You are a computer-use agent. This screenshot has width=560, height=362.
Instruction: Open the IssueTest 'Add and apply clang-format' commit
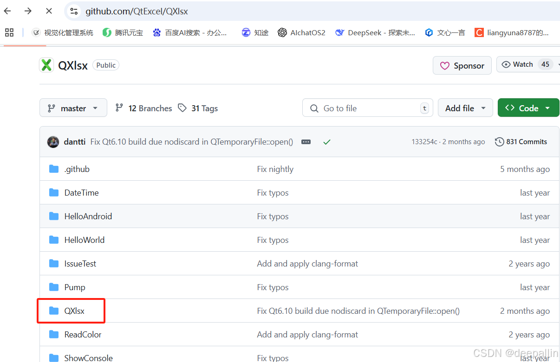click(308, 264)
